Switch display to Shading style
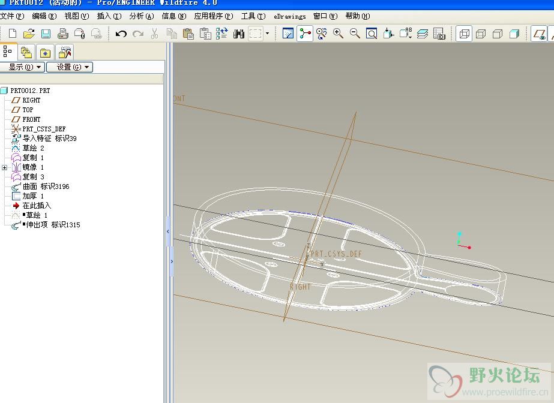The height and width of the screenshot is (403, 554). [514, 34]
